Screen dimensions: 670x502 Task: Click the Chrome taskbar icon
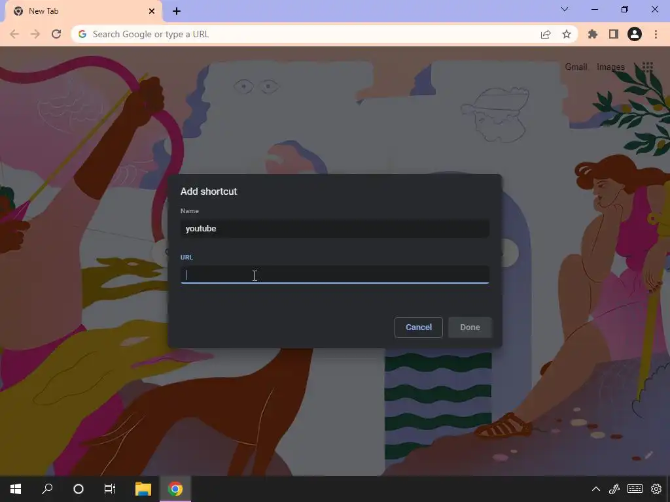[175, 489]
